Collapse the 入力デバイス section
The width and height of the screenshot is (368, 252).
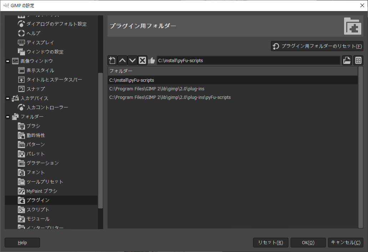7,98
